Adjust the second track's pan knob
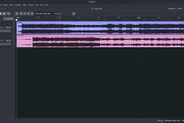The height and width of the screenshot is (123, 184). tap(1, 41)
